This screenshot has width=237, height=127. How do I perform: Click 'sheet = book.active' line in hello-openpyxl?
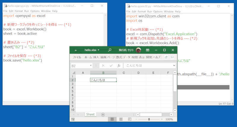pyautogui.click(x=20, y=33)
